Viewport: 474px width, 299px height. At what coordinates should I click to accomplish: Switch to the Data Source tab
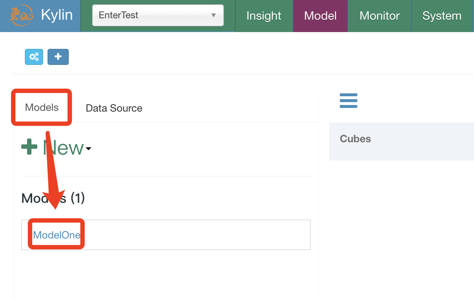click(114, 108)
